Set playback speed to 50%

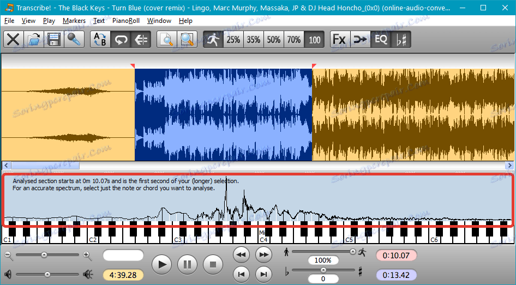pyautogui.click(x=274, y=40)
